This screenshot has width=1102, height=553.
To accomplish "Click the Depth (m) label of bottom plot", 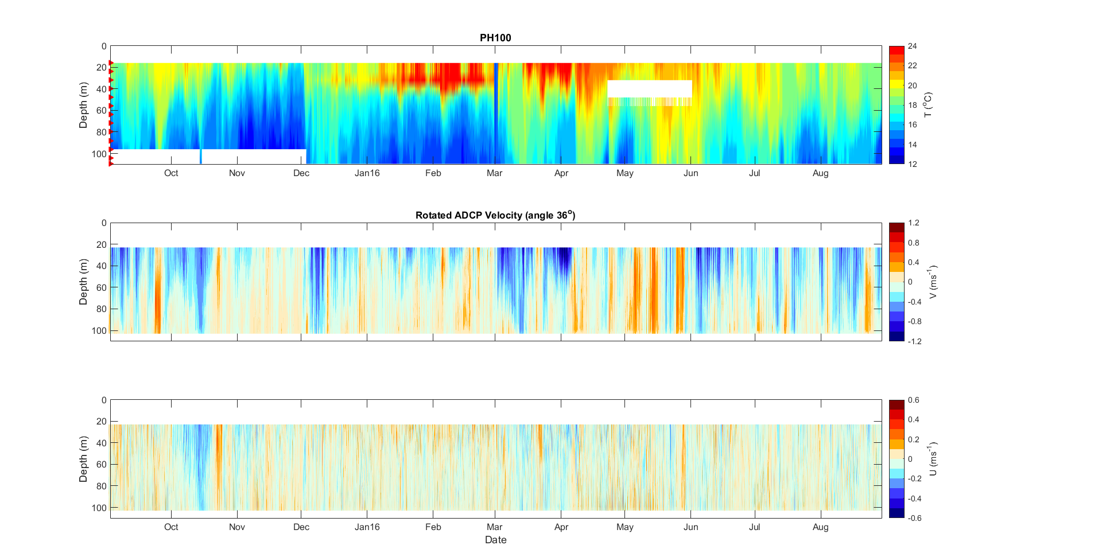I will pyautogui.click(x=83, y=459).
